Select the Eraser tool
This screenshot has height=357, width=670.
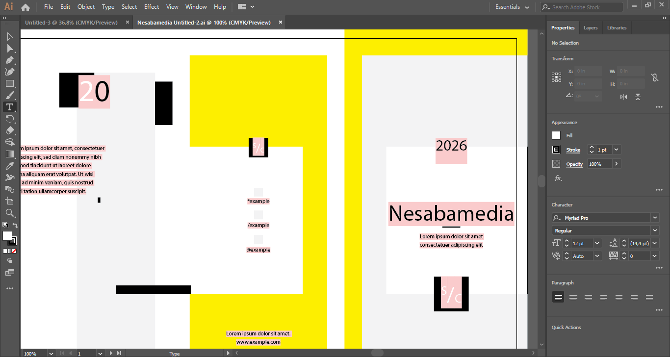[9, 130]
